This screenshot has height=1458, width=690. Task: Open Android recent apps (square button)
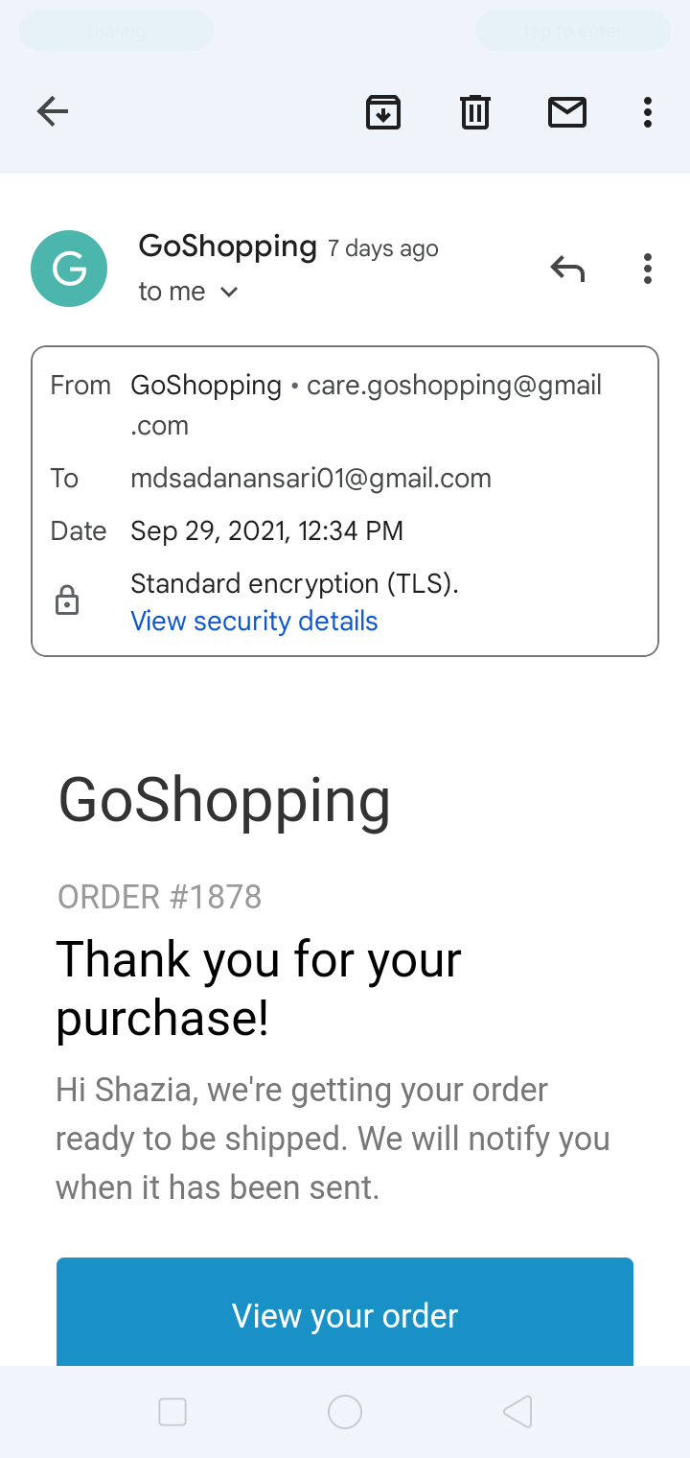pos(172,1412)
